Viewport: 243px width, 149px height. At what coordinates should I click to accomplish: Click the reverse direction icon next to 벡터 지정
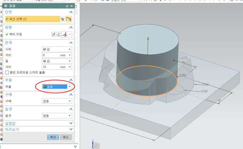54,34
